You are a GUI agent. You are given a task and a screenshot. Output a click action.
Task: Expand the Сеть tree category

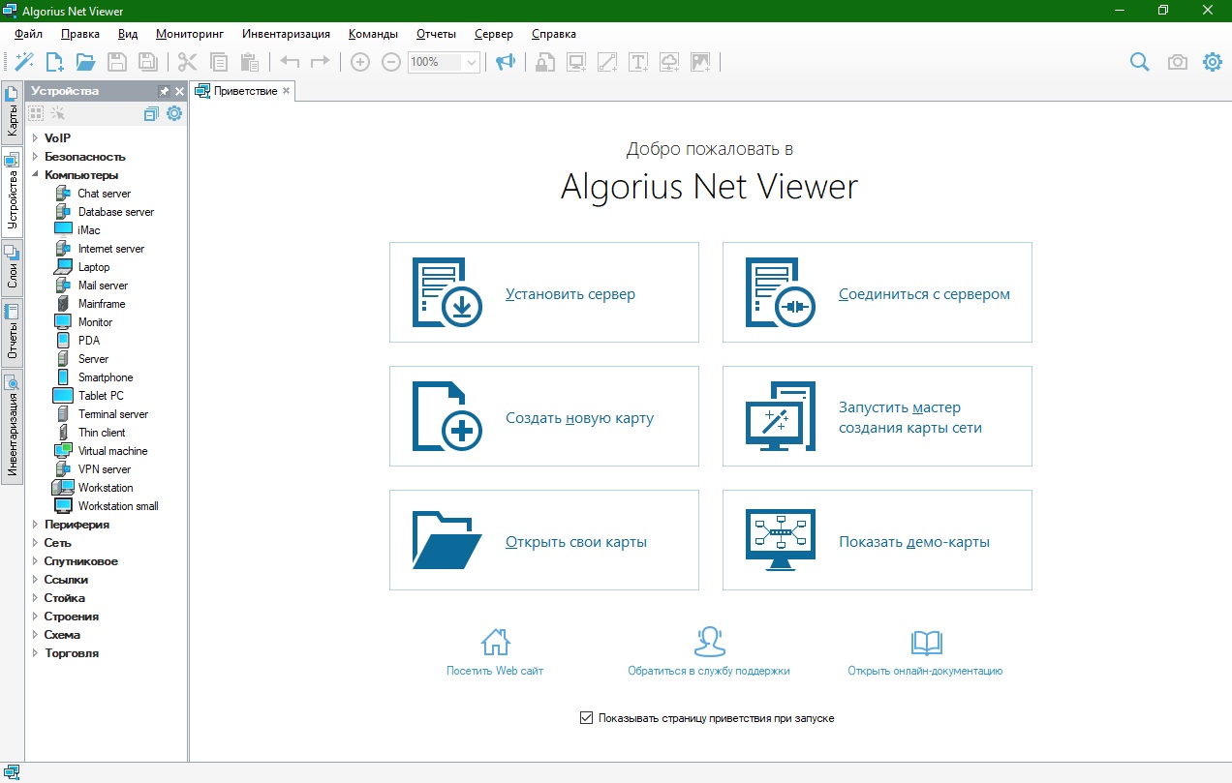35,543
